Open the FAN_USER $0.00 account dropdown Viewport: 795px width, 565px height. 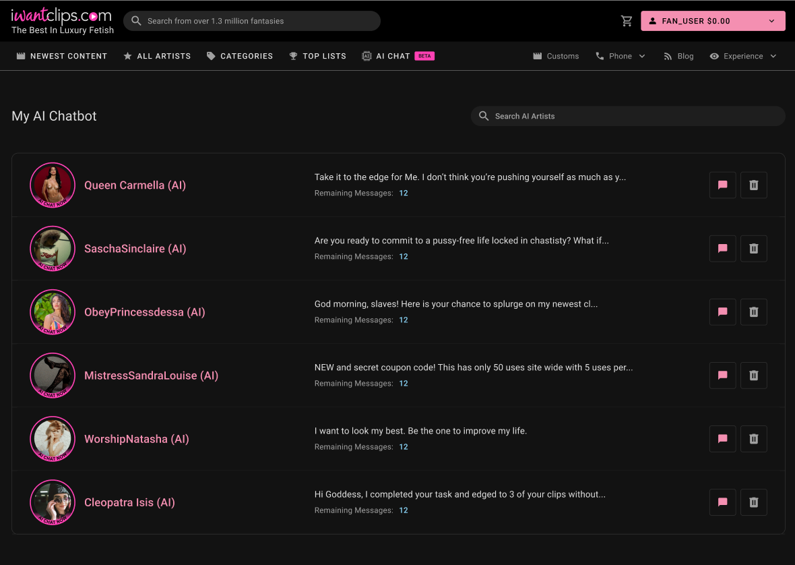[713, 21]
